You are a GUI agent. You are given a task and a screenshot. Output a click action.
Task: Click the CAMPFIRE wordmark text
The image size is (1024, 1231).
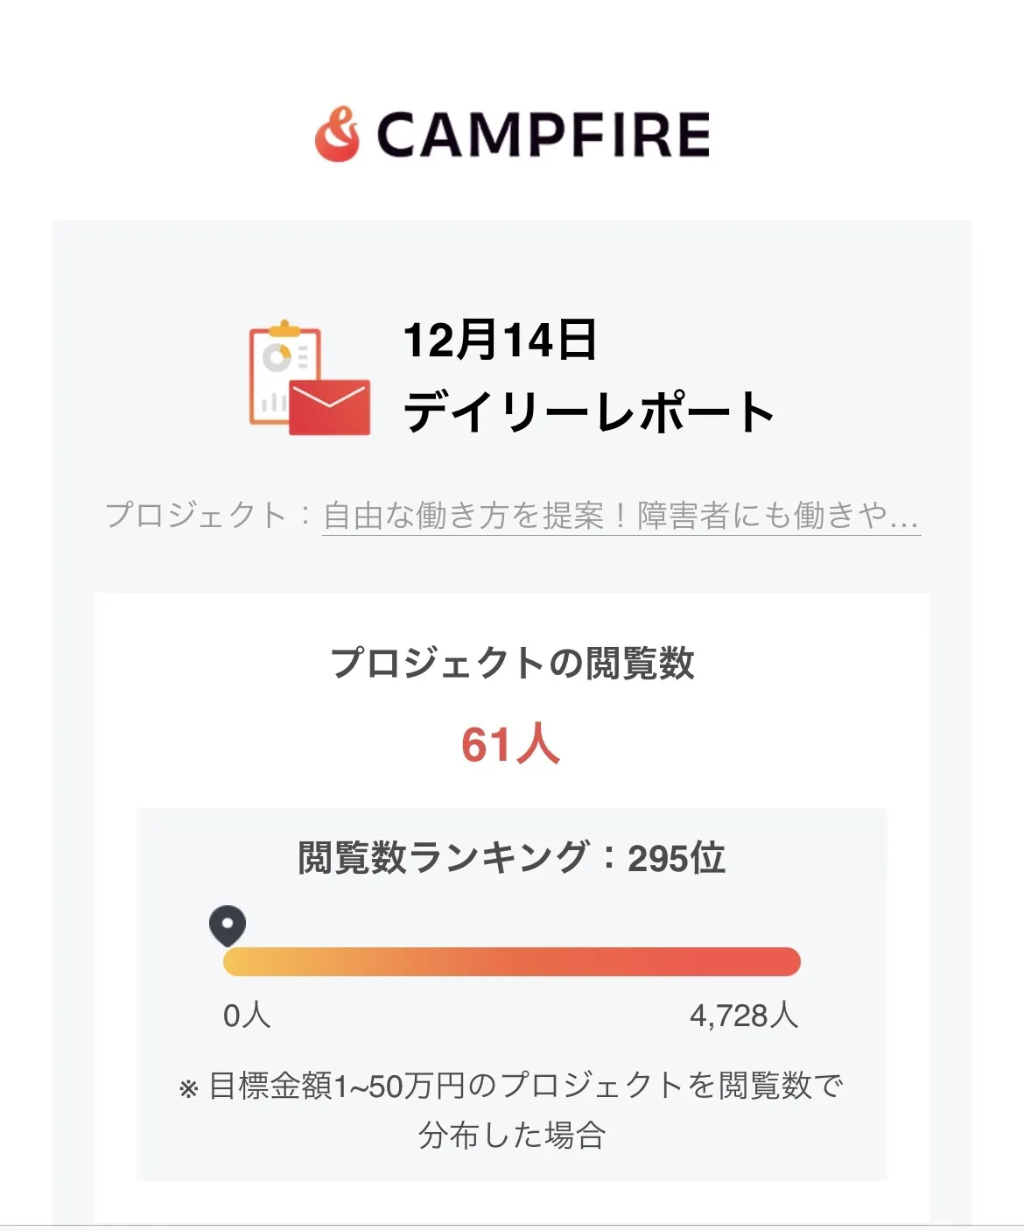543,136
